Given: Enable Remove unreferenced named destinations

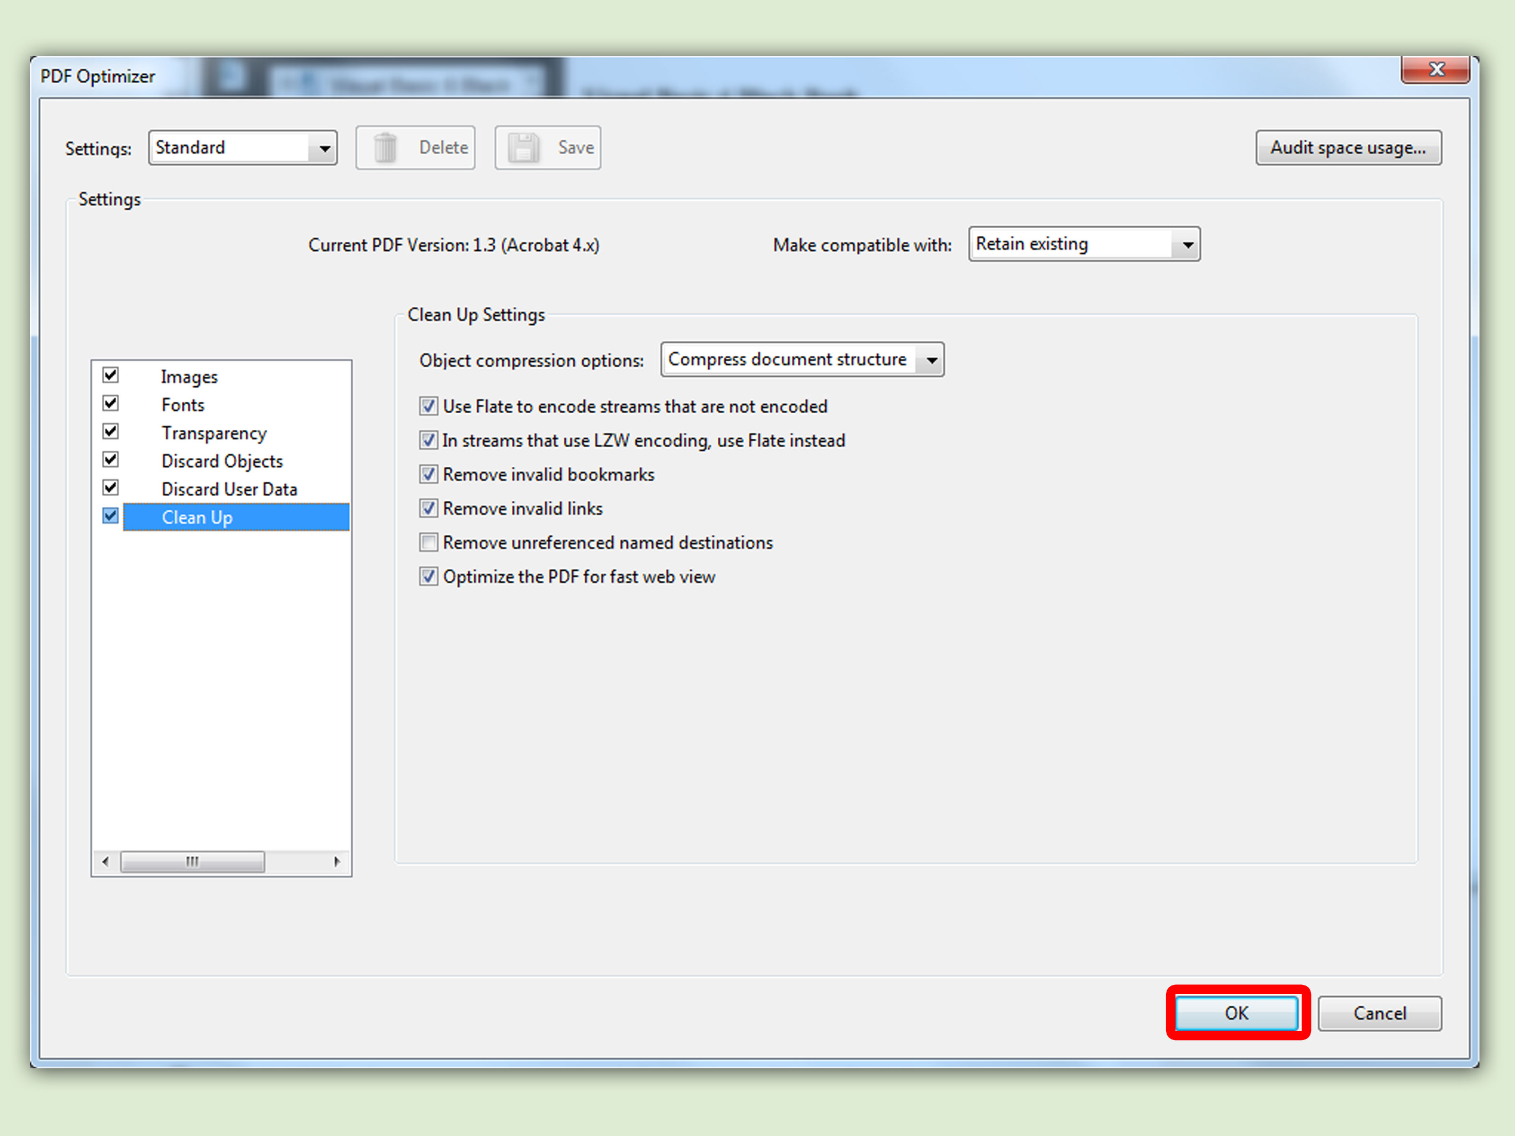Looking at the screenshot, I should pyautogui.click(x=429, y=543).
